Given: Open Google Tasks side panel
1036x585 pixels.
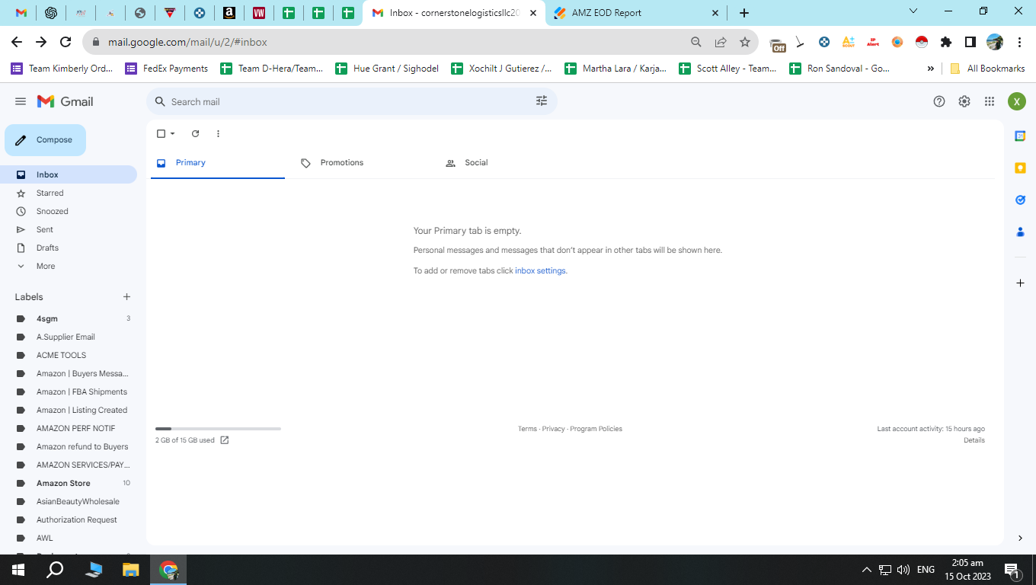Looking at the screenshot, I should (x=1020, y=200).
